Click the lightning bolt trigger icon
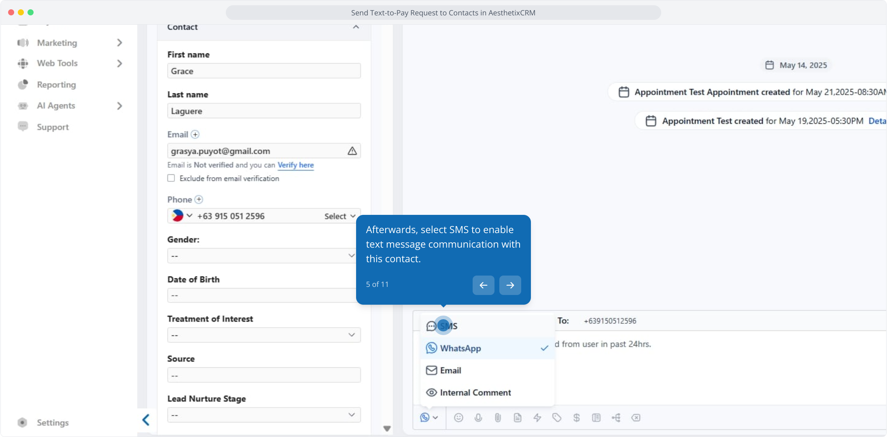Screen dimensions: 887x437 (537, 418)
